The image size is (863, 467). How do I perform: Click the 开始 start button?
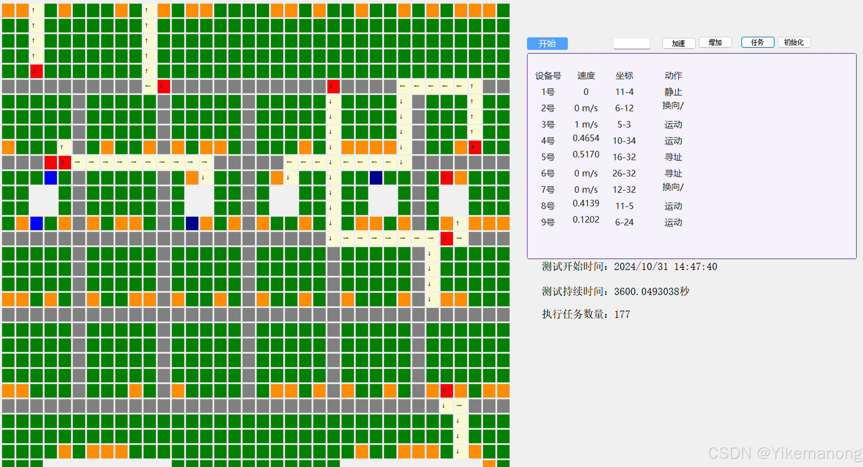(547, 44)
